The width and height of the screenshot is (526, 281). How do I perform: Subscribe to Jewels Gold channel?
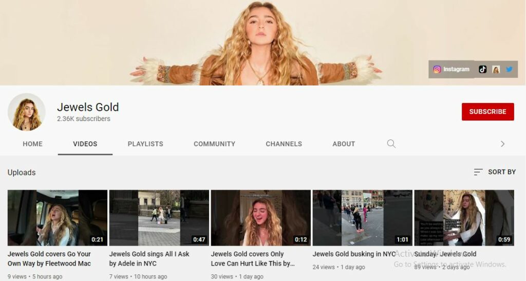coord(488,112)
